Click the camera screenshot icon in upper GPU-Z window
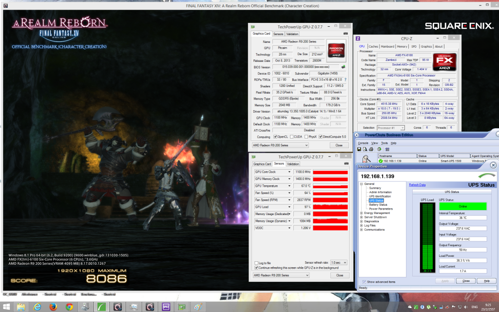The width and height of the screenshot is (499, 312). pos(345,34)
